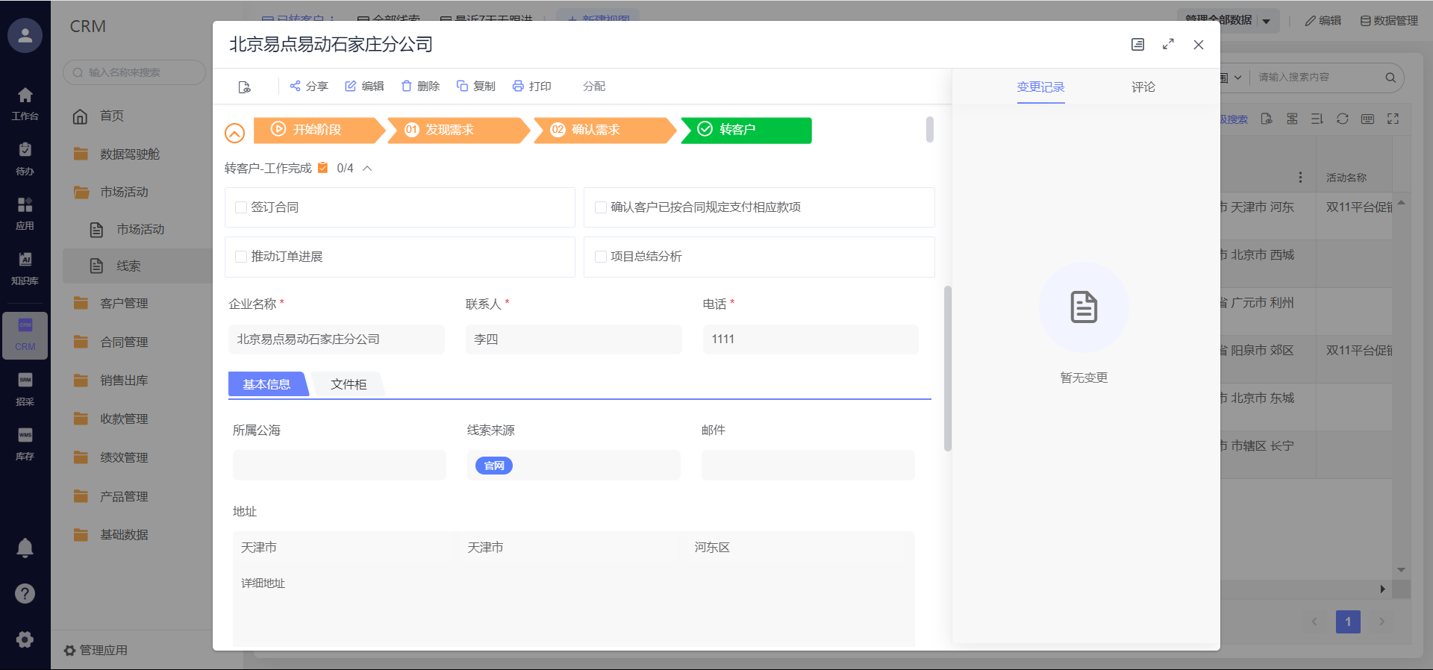Viewport: 1433px width, 670px height.
Task: Enable the 项目总结分析 checkbox
Action: pyautogui.click(x=601, y=257)
